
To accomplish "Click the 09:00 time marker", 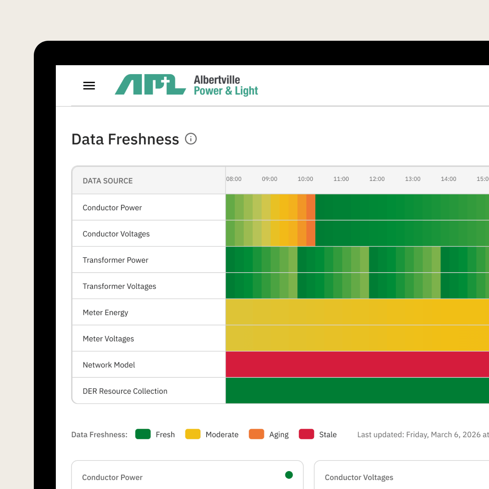I will pos(270,179).
